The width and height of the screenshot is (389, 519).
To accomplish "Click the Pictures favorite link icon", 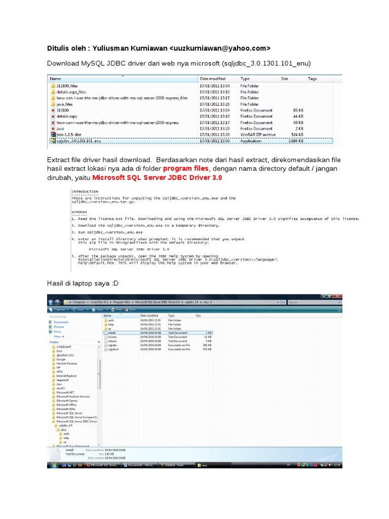I will click(51, 327).
